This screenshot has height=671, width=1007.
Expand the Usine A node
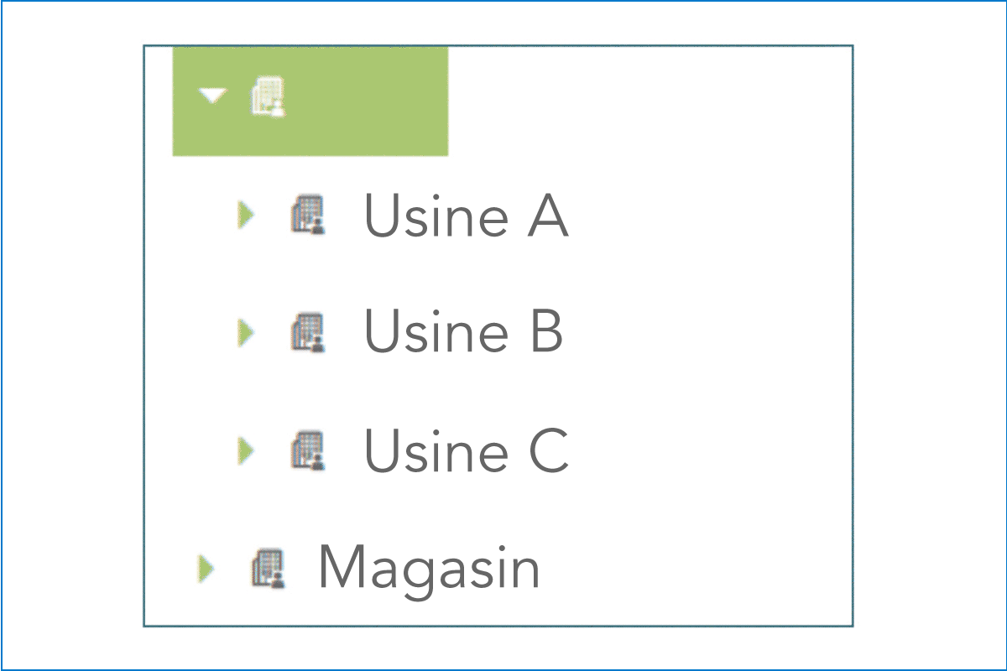pos(245,216)
